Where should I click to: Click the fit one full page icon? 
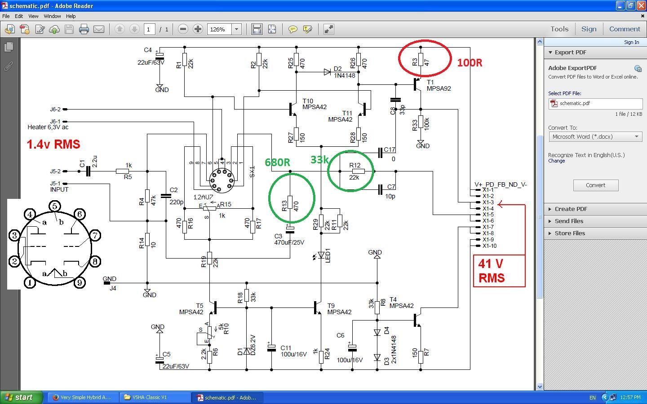272,29
